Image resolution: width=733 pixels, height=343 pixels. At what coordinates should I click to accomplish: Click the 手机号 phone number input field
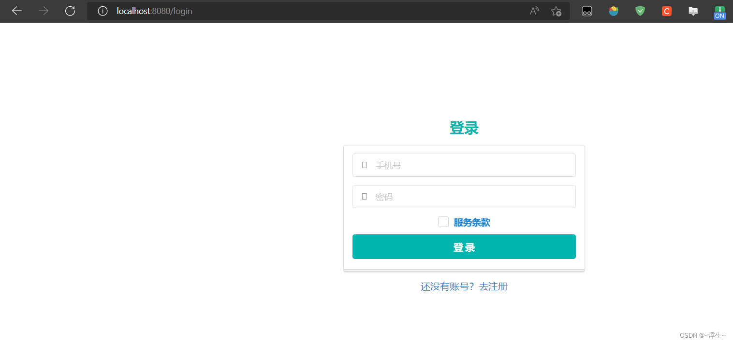point(464,165)
